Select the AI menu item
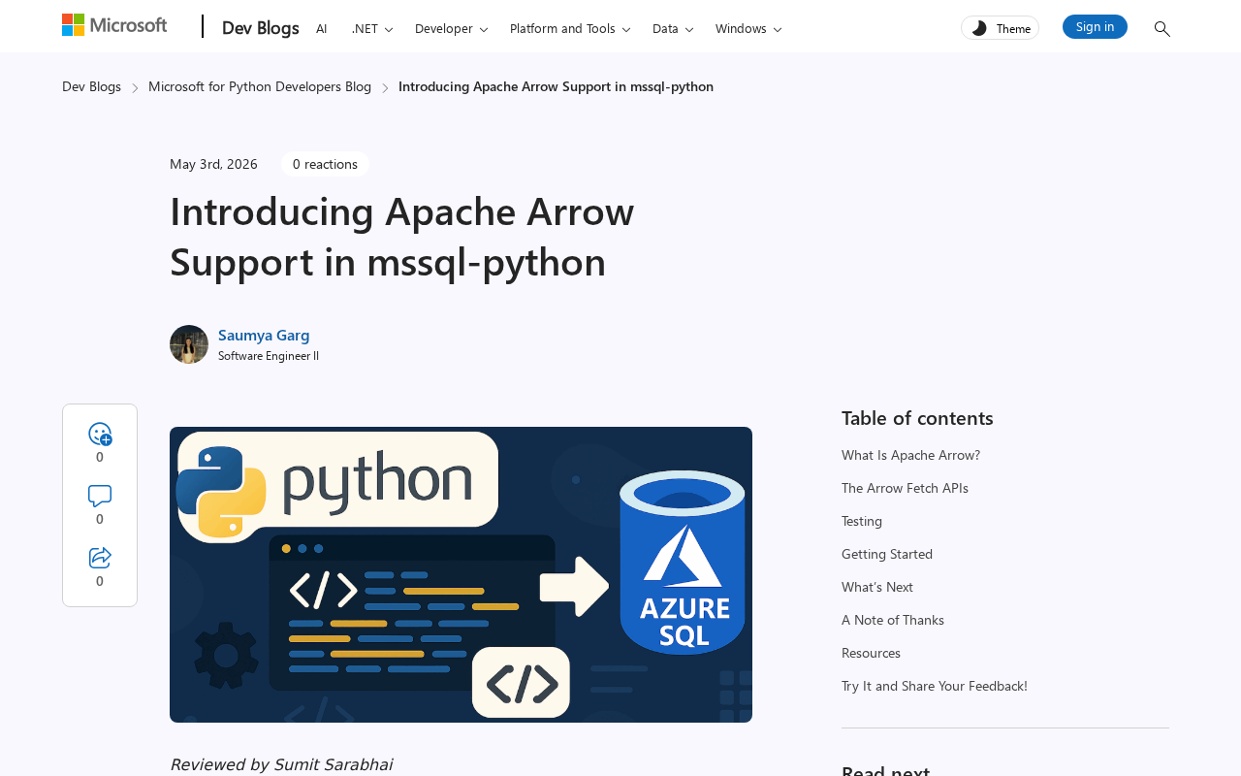 click(x=322, y=28)
